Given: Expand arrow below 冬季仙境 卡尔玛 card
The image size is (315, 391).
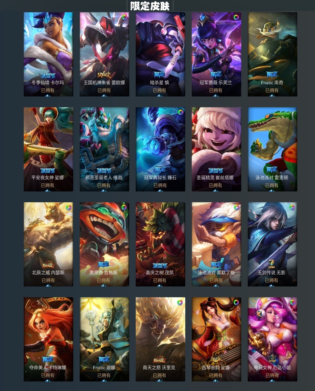Looking at the screenshot, I should click(x=48, y=95).
